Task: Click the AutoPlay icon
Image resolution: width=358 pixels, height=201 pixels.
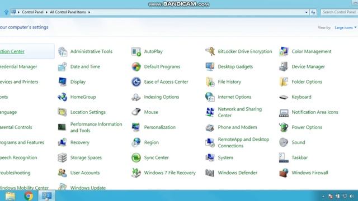Action: (x=136, y=51)
